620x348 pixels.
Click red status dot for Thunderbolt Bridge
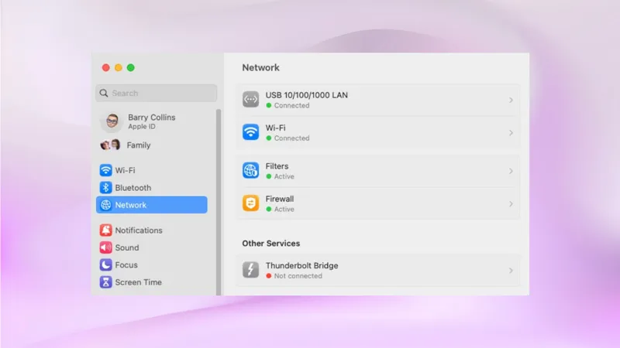pos(269,276)
